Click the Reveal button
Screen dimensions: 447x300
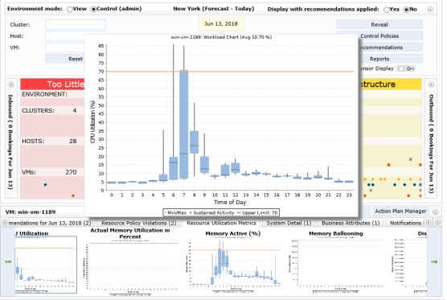(379, 24)
